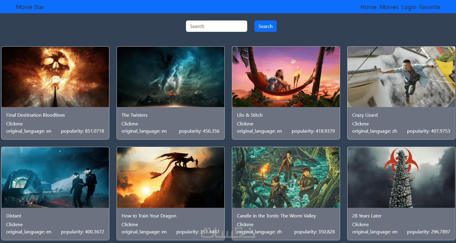Click popularity: 400.3672 value

pos(83,232)
